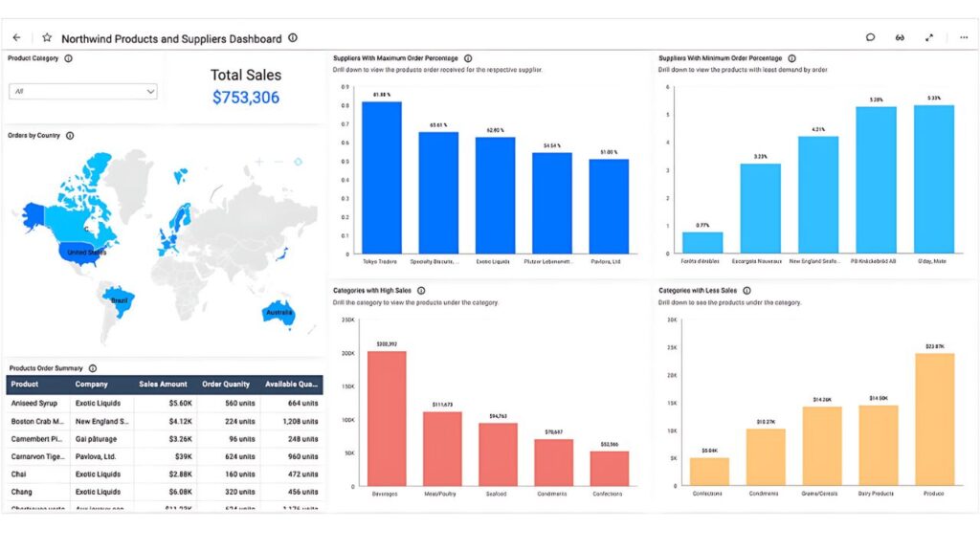Open the more options ellipsis icon
The height and width of the screenshot is (551, 980).
[x=963, y=37]
